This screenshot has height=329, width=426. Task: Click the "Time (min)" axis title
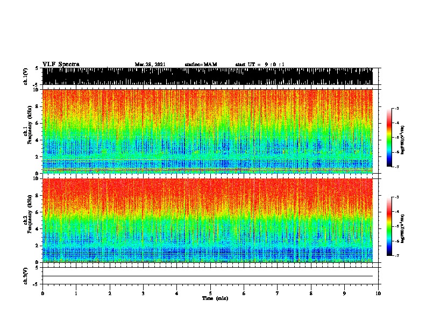click(x=215, y=298)
